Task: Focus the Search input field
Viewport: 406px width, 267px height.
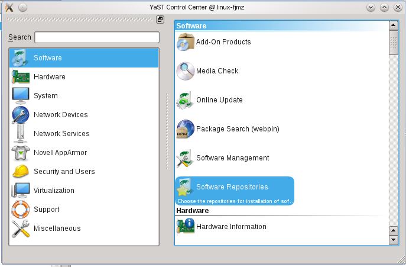Action: click(97, 37)
